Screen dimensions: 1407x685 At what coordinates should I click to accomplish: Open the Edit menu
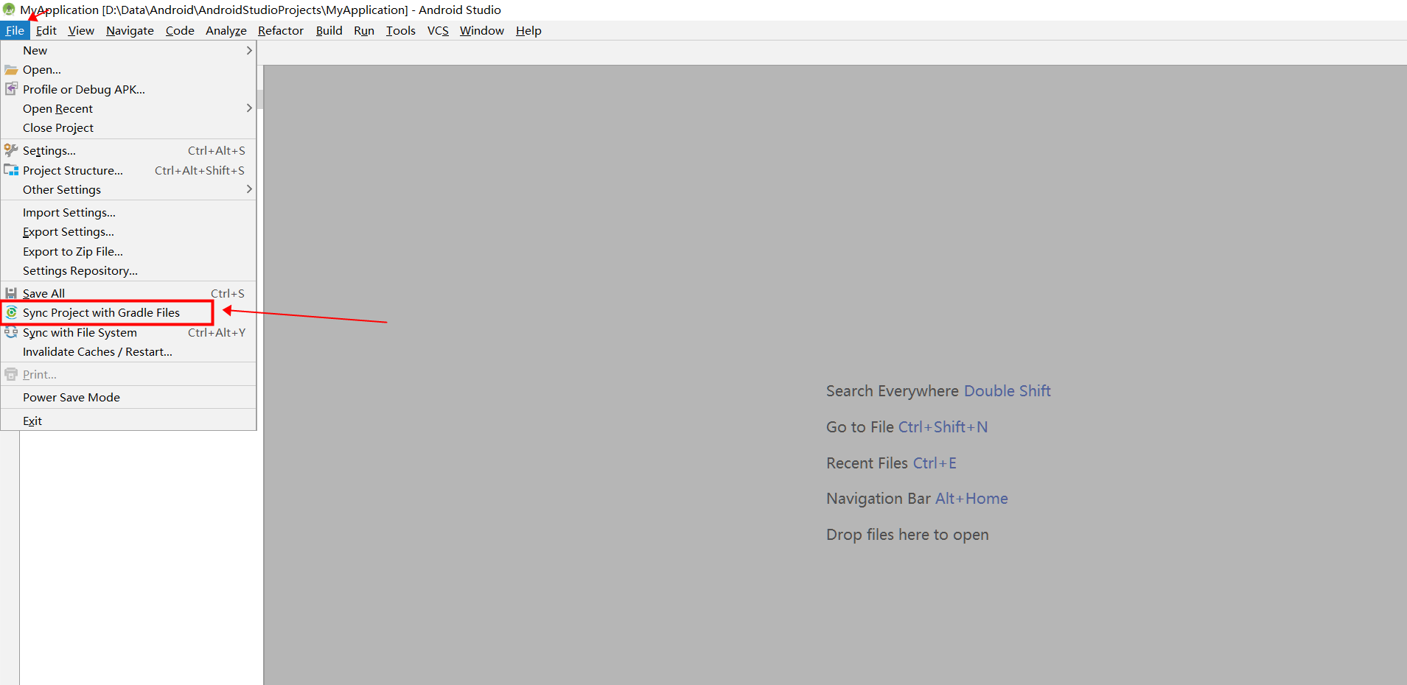coord(46,30)
